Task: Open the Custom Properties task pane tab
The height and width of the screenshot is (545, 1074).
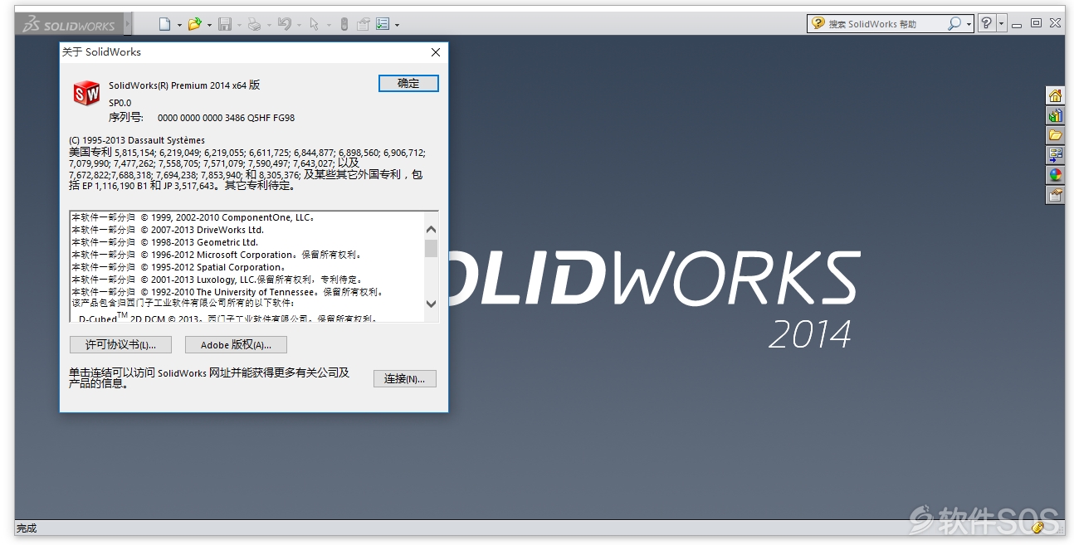Action: (x=1055, y=195)
